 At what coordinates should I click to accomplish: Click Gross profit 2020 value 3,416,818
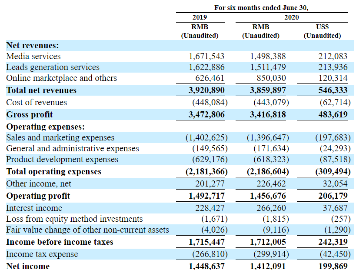[268, 115]
